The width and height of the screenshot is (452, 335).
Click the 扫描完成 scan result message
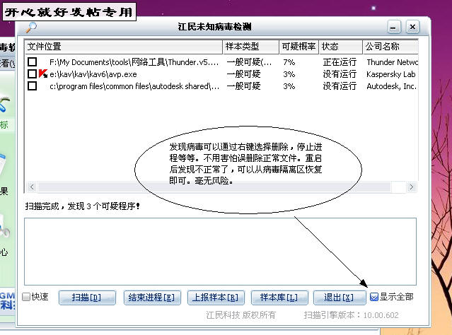(83, 206)
